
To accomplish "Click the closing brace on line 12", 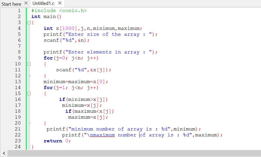I will pos(45,76).
